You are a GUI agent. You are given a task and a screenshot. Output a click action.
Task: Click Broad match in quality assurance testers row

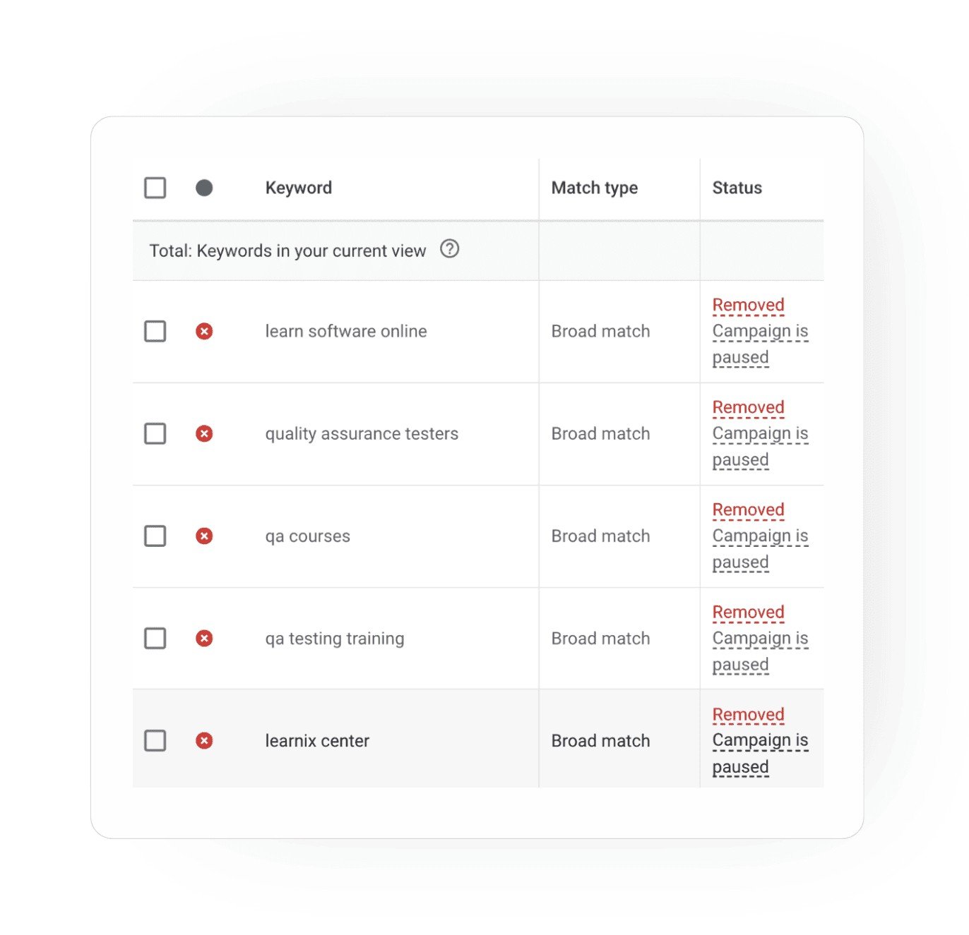pos(600,433)
